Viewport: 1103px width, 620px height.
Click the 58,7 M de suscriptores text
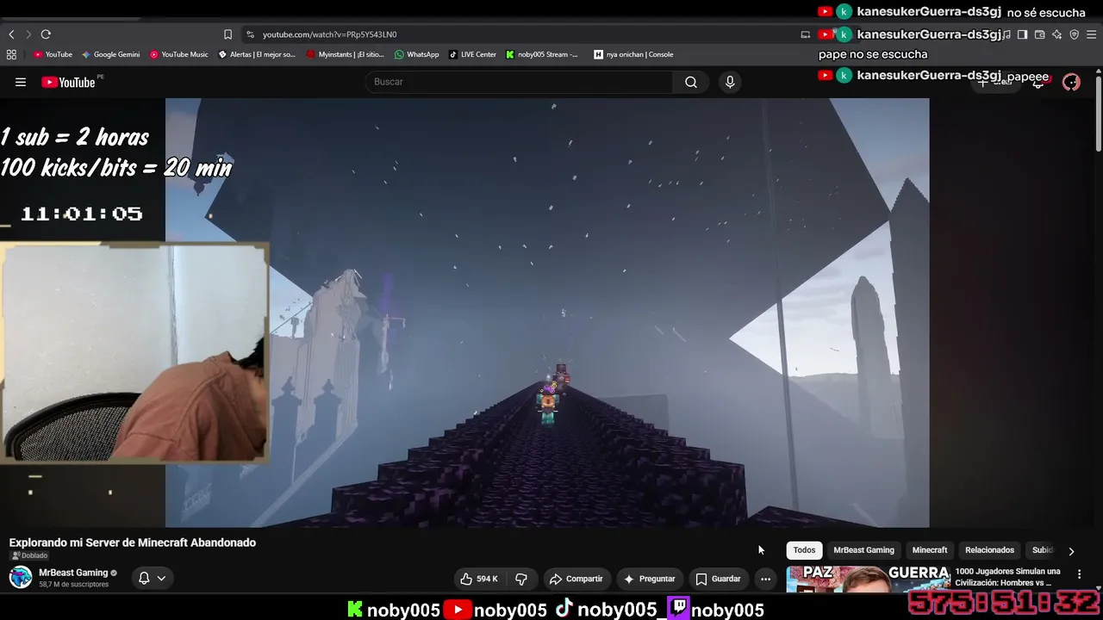[x=74, y=585]
